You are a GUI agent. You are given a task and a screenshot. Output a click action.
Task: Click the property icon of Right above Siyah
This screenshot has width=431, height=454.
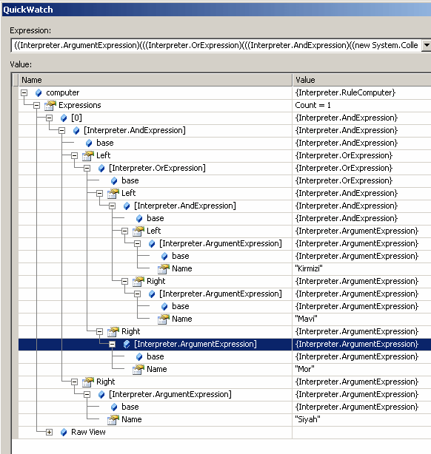click(x=88, y=382)
